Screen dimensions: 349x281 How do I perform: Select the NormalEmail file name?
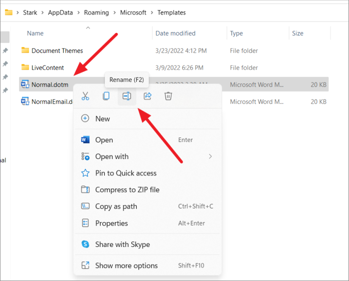coord(52,101)
